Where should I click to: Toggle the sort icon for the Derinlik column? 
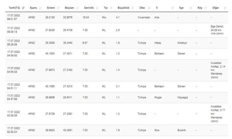pyautogui.click(x=97, y=8)
